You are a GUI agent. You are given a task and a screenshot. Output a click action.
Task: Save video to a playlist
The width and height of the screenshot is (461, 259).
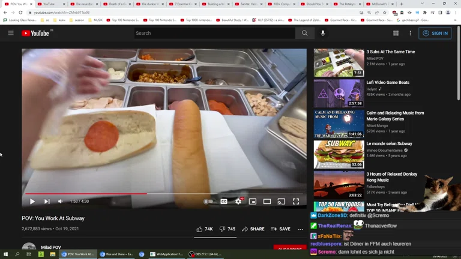(280, 229)
